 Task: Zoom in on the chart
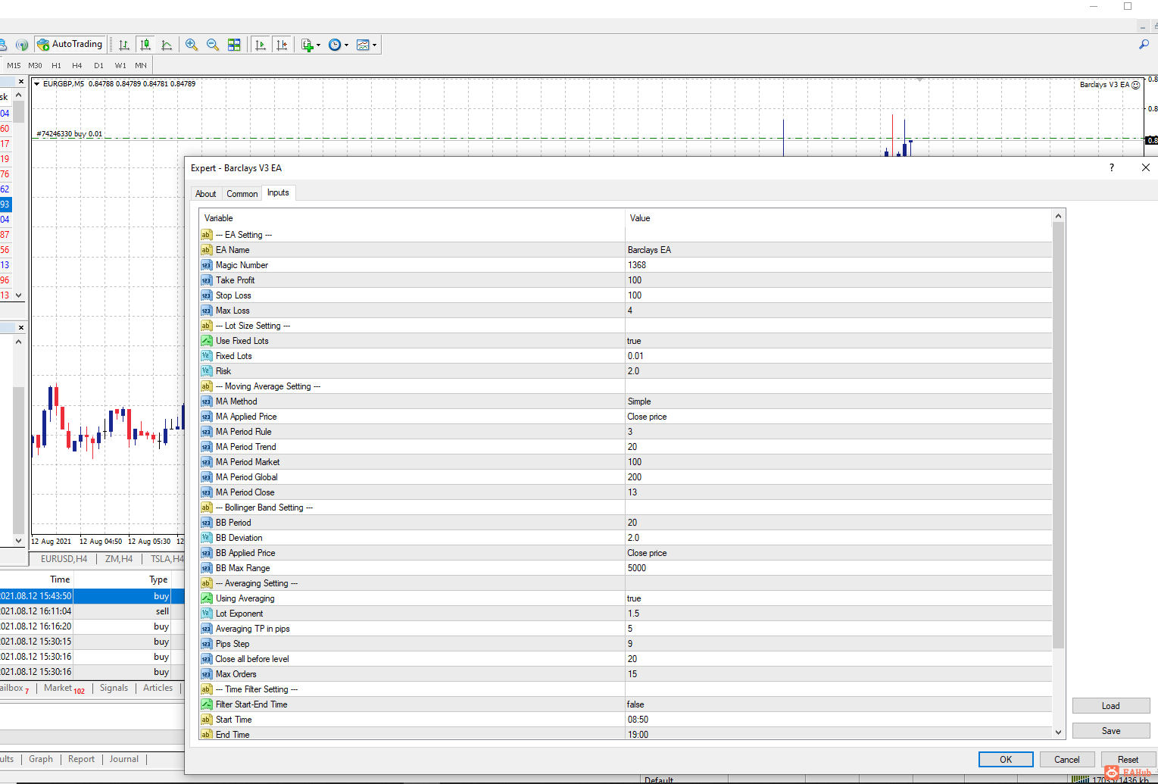click(192, 45)
